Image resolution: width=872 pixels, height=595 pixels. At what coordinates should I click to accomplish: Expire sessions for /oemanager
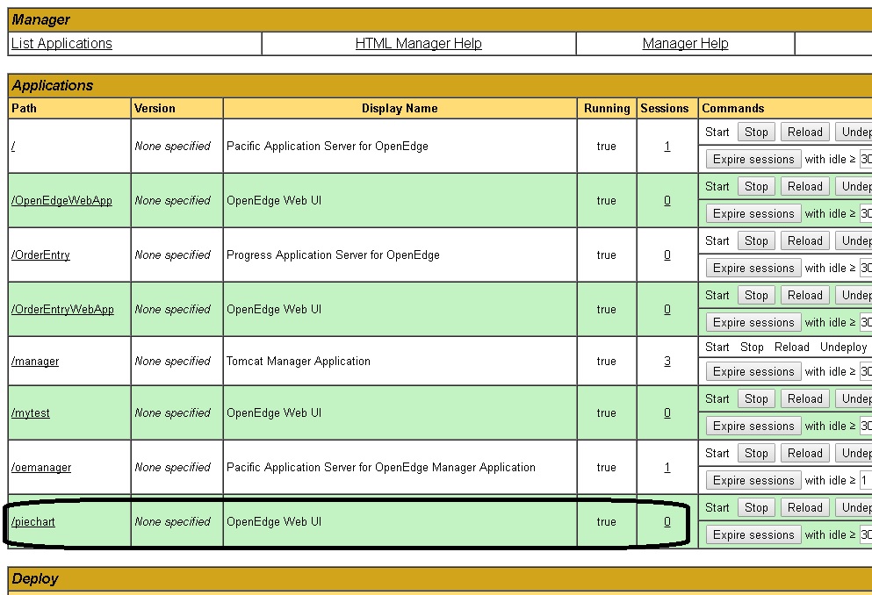click(753, 481)
